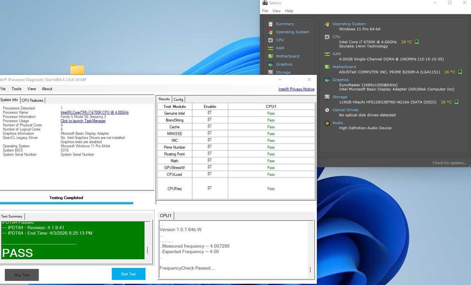Click the RAM icon in Speccy sidebar

click(270, 48)
